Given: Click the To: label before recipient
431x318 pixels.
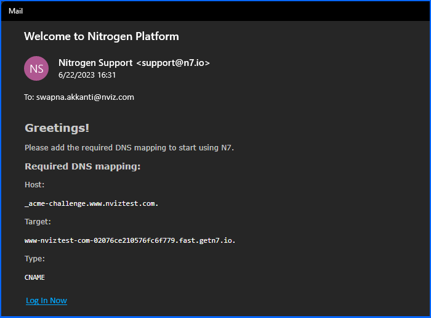Looking at the screenshot, I should click(29, 97).
